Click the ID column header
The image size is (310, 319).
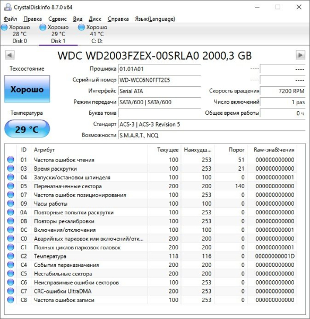coord(23,150)
